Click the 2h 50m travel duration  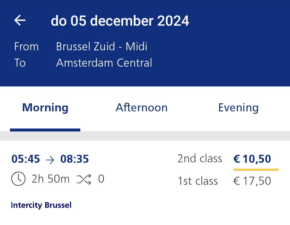point(50,179)
